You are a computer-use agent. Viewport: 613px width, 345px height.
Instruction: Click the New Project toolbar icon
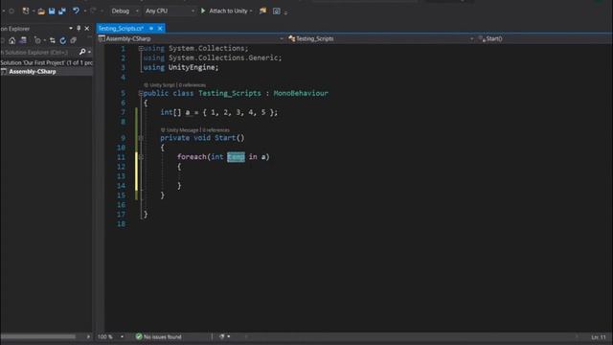click(x=26, y=11)
